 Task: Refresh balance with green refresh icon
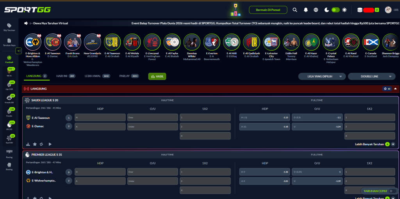(x=377, y=10)
